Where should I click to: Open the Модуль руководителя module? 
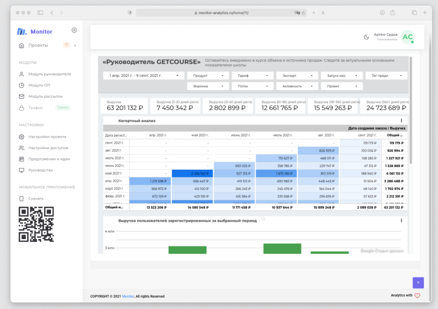49,74
